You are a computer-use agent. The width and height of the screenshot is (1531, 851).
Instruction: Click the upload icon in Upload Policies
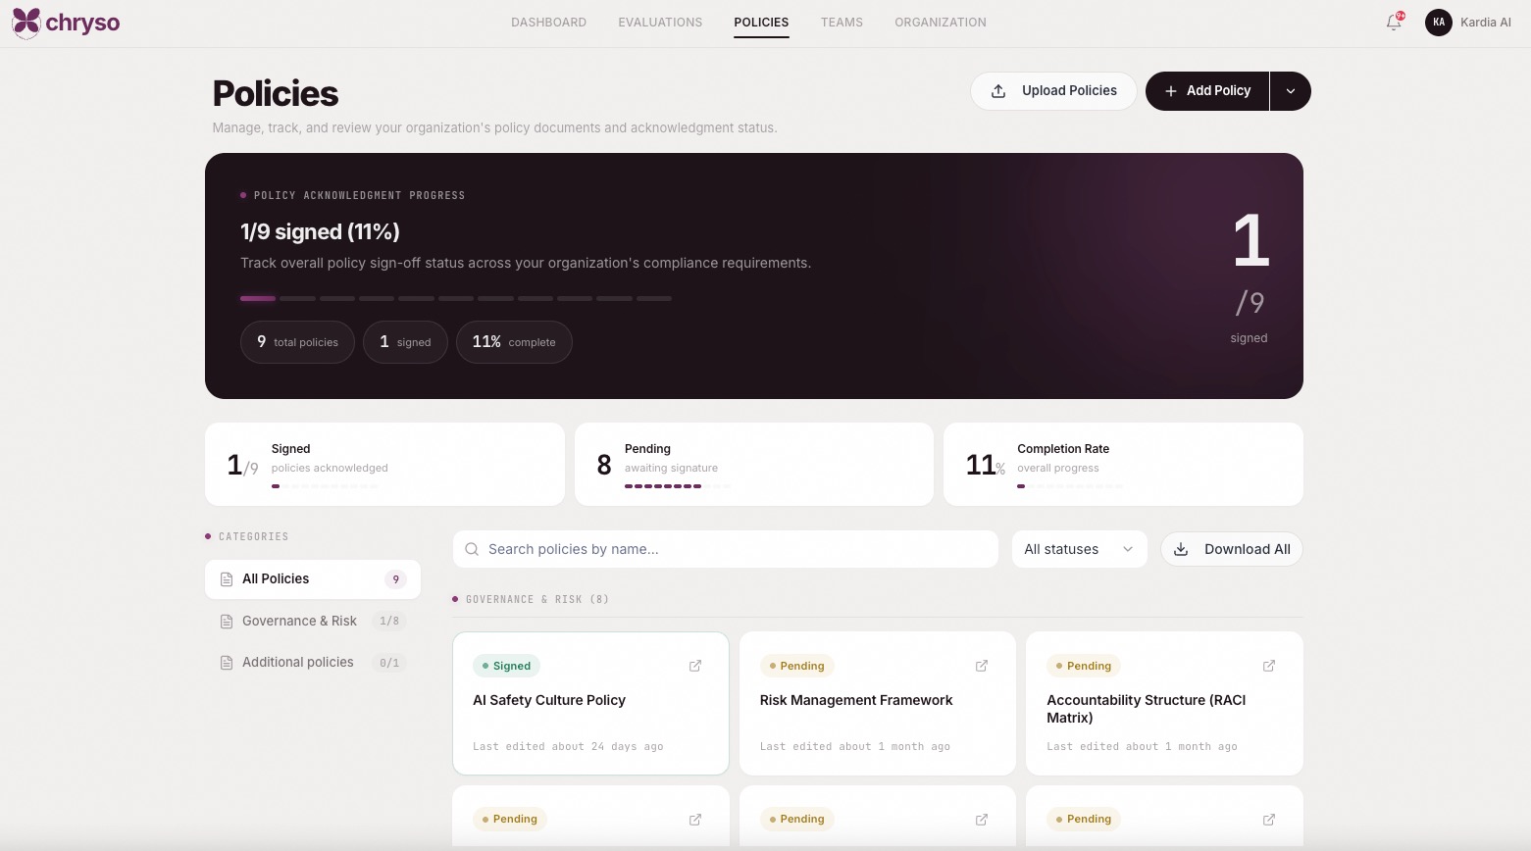(x=998, y=91)
